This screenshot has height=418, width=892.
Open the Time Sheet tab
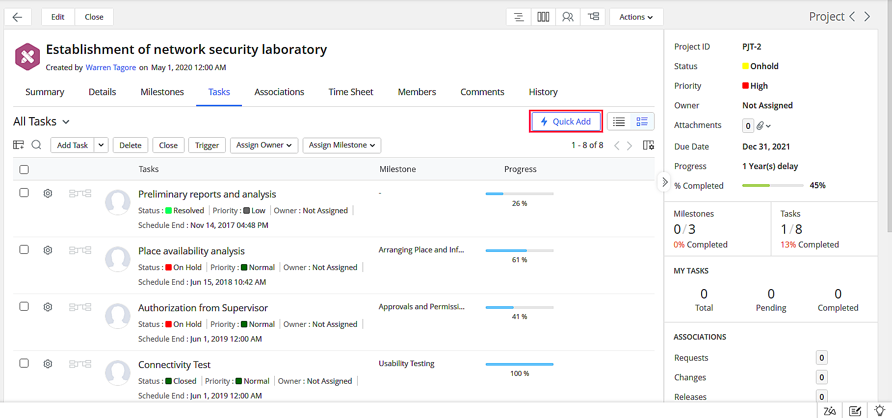point(351,92)
